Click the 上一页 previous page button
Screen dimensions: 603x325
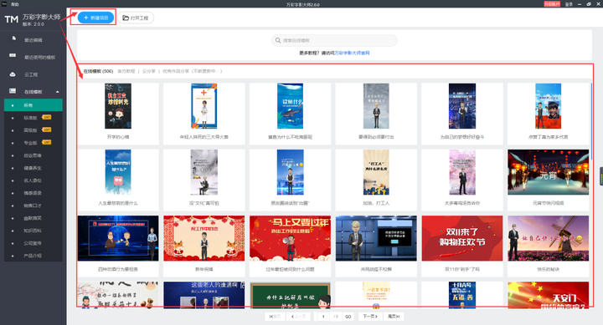coord(298,317)
